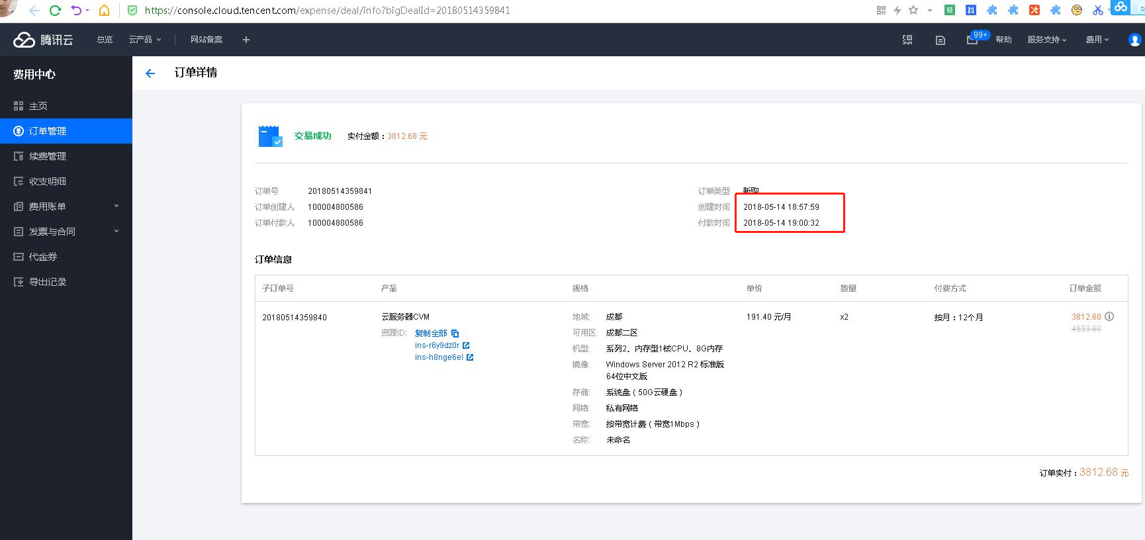This screenshot has width=1145, height=540.
Task: Select 续费管理 in the sidebar
Action: coord(47,156)
